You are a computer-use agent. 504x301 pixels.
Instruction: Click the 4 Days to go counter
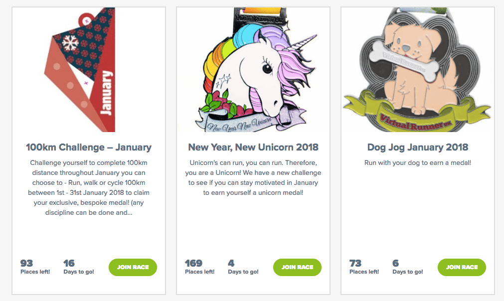tap(243, 267)
